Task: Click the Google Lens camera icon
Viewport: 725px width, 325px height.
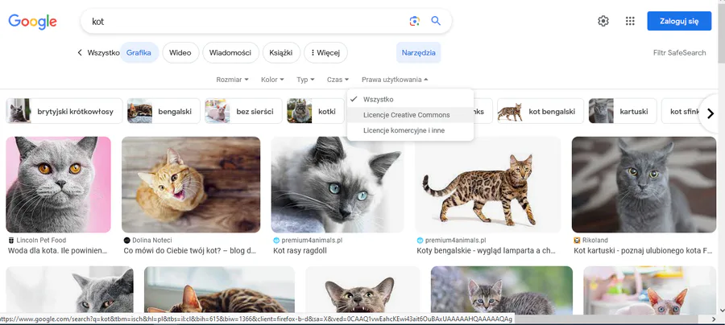Action: click(414, 21)
